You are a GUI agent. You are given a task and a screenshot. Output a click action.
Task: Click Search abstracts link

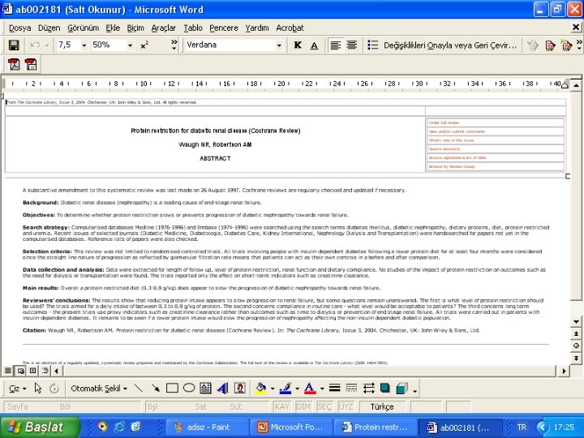pyautogui.click(x=444, y=149)
